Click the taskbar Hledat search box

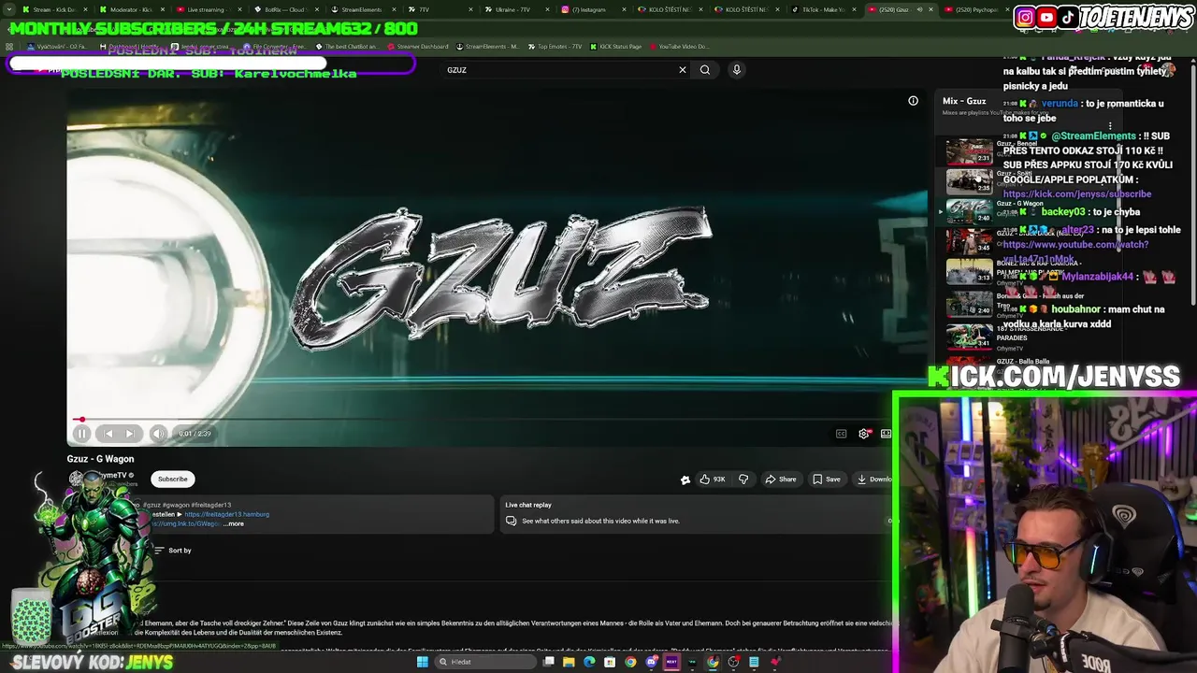click(x=485, y=662)
